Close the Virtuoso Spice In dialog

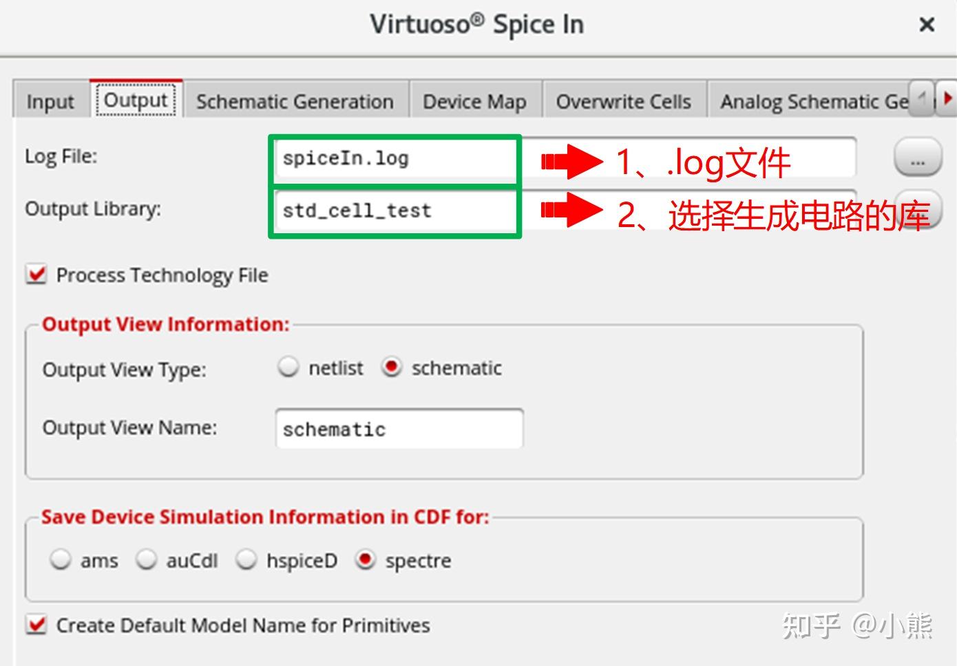(928, 25)
